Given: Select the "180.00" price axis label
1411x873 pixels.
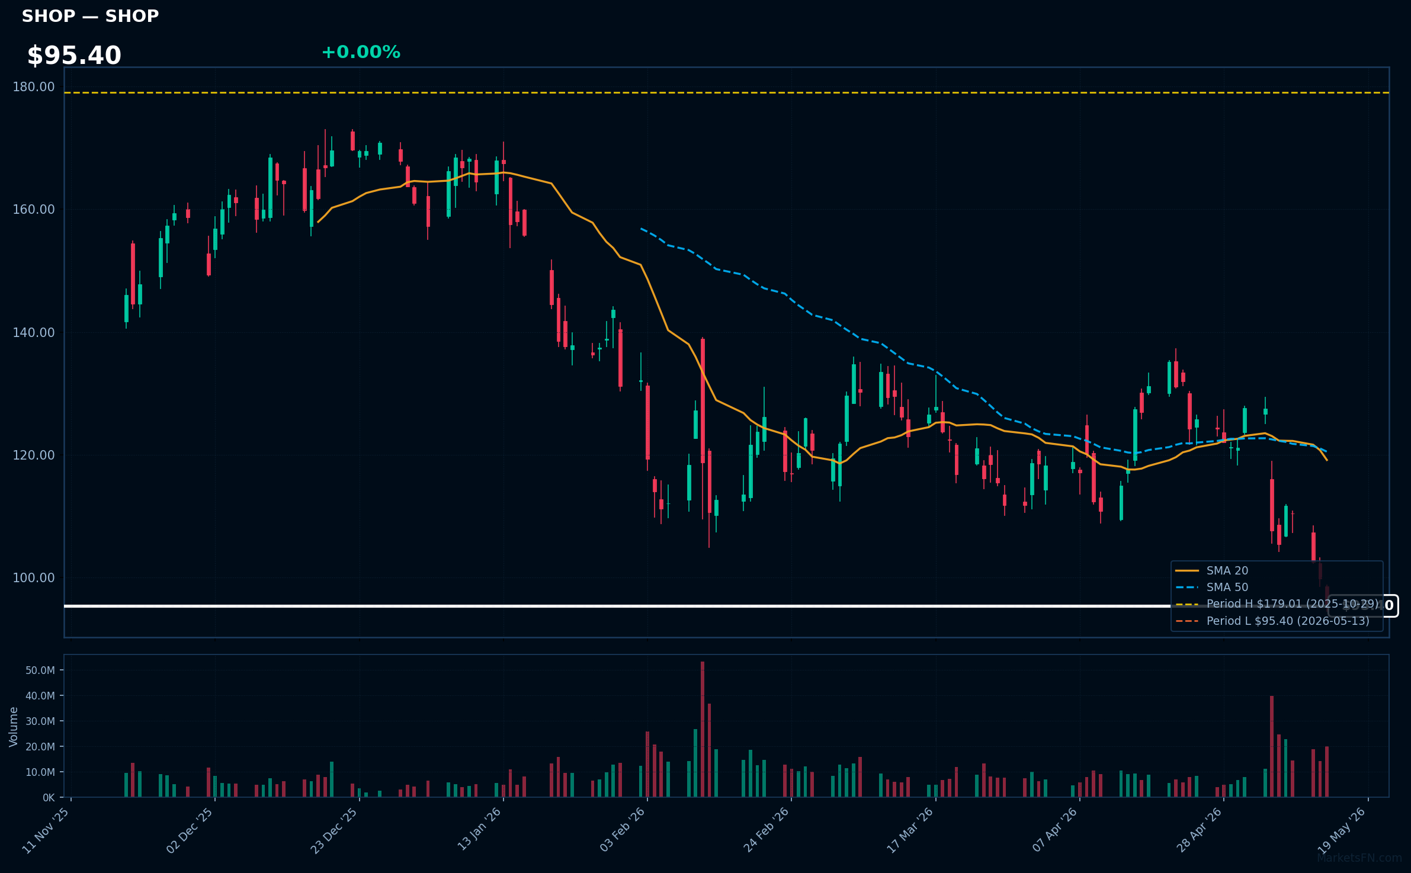Looking at the screenshot, I should (34, 87).
